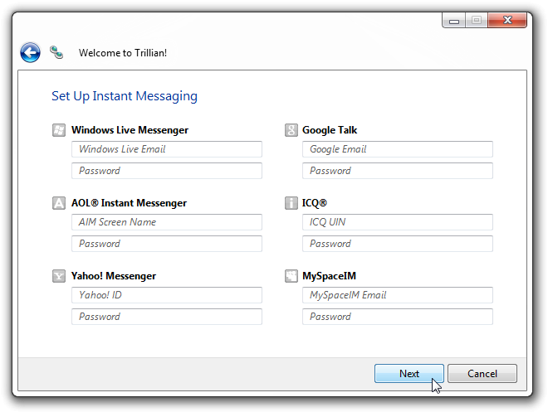
Task: Focus the MySpaceIM Email field
Action: (398, 295)
